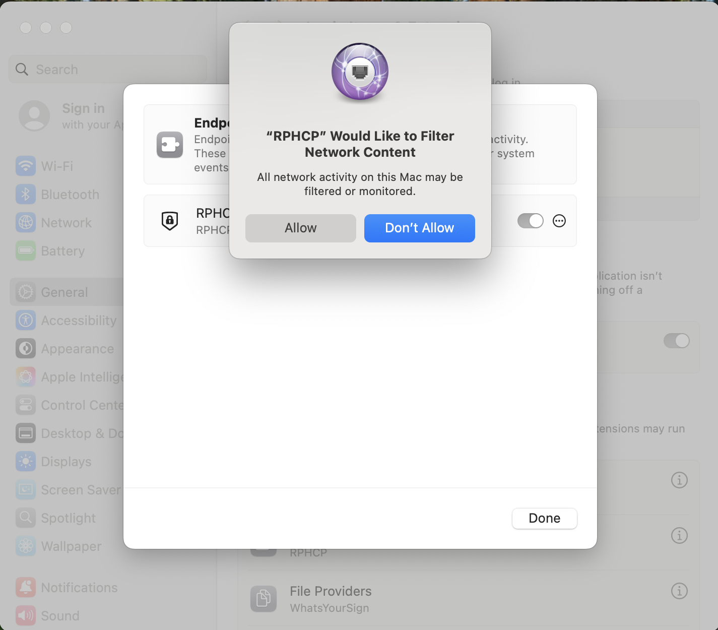Click the RPHCP shield lock icon
The width and height of the screenshot is (718, 630).
click(x=170, y=221)
